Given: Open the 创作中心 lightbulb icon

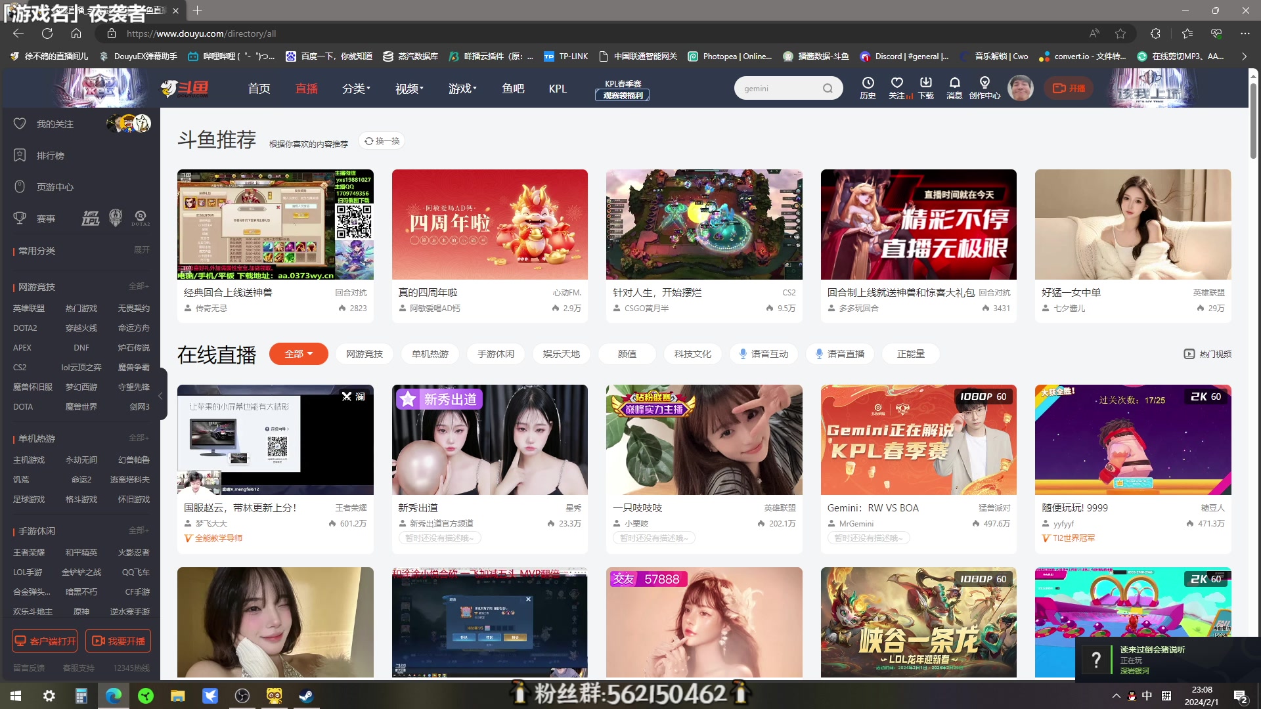Looking at the screenshot, I should 984,88.
